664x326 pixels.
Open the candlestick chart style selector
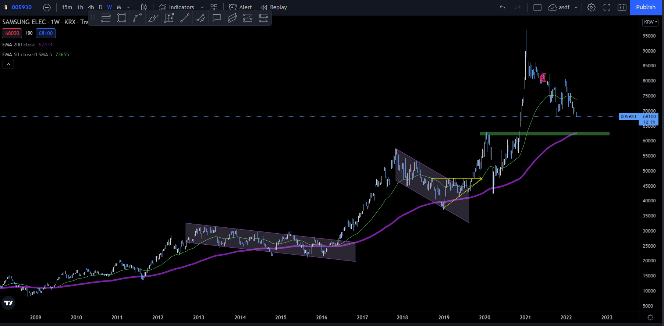[x=144, y=7]
